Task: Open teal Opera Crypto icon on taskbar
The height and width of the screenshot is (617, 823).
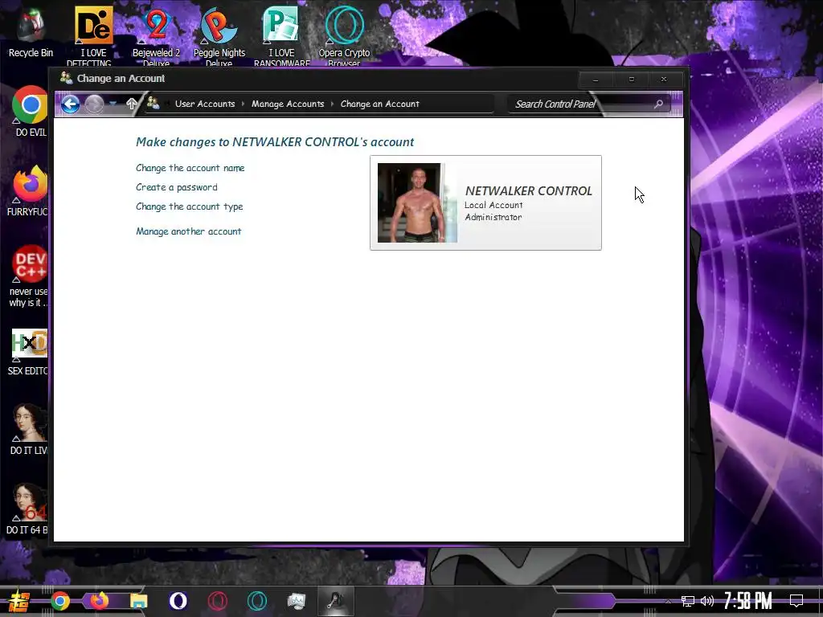Action: [x=257, y=601]
